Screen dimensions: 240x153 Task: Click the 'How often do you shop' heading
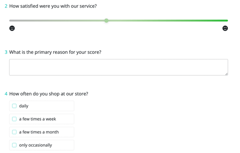coord(49,94)
